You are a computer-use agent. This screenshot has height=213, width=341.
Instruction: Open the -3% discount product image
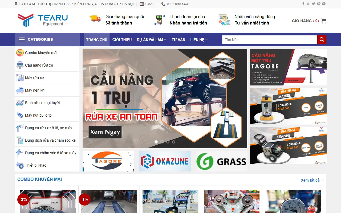(48, 202)
